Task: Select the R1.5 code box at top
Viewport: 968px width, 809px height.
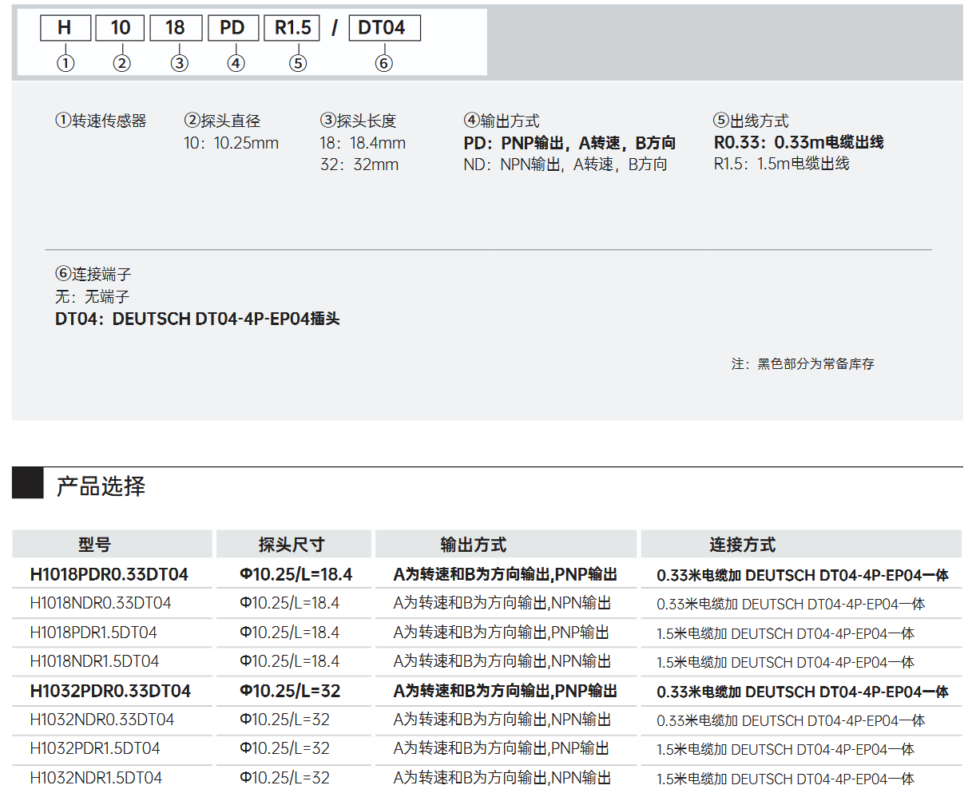Action: pyautogui.click(x=292, y=28)
